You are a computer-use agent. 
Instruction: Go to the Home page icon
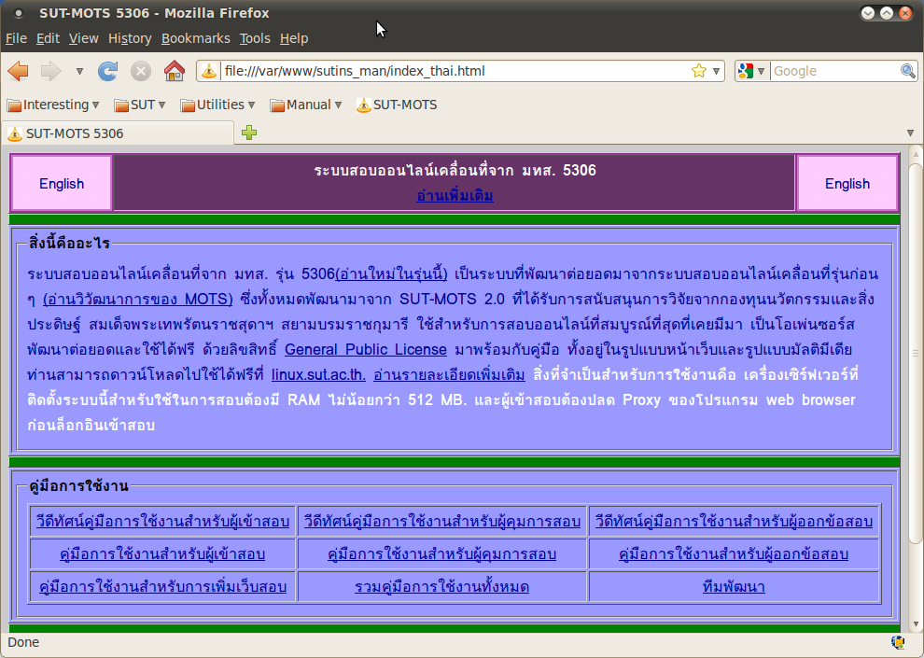[x=175, y=71]
